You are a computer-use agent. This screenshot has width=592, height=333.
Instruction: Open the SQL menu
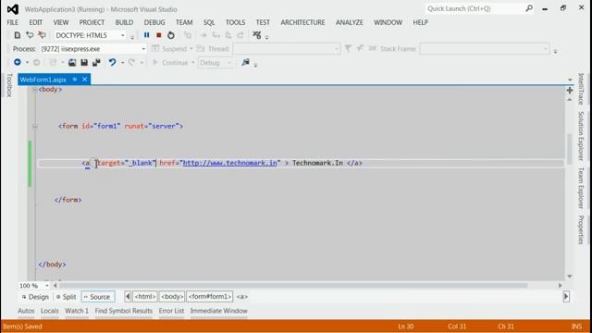pos(209,22)
